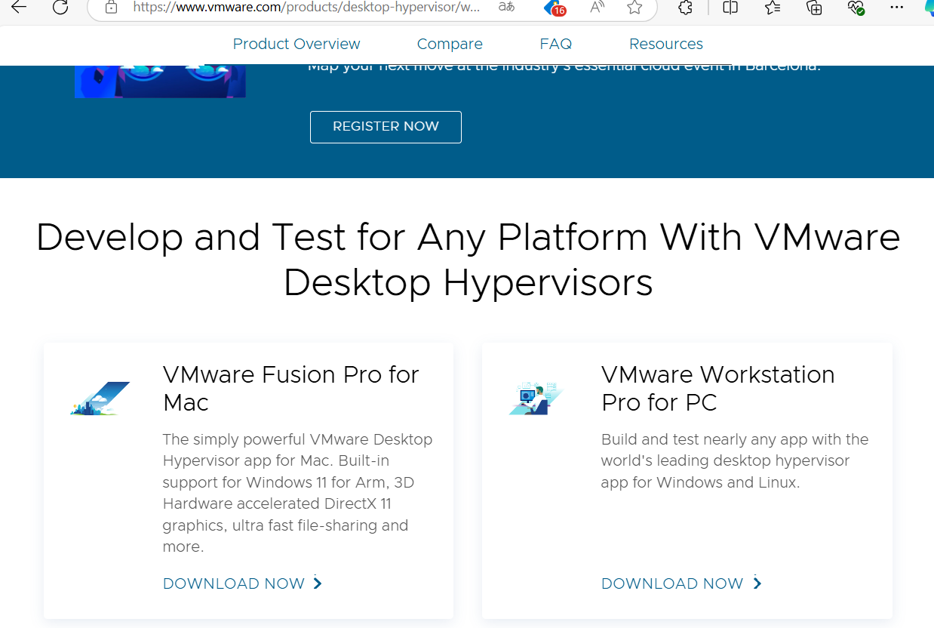This screenshot has height=628, width=934.
Task: Open the shopping tag icon with badge 16
Action: tap(555, 8)
